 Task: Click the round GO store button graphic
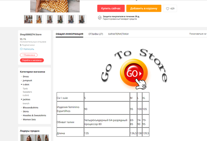coord(134,73)
